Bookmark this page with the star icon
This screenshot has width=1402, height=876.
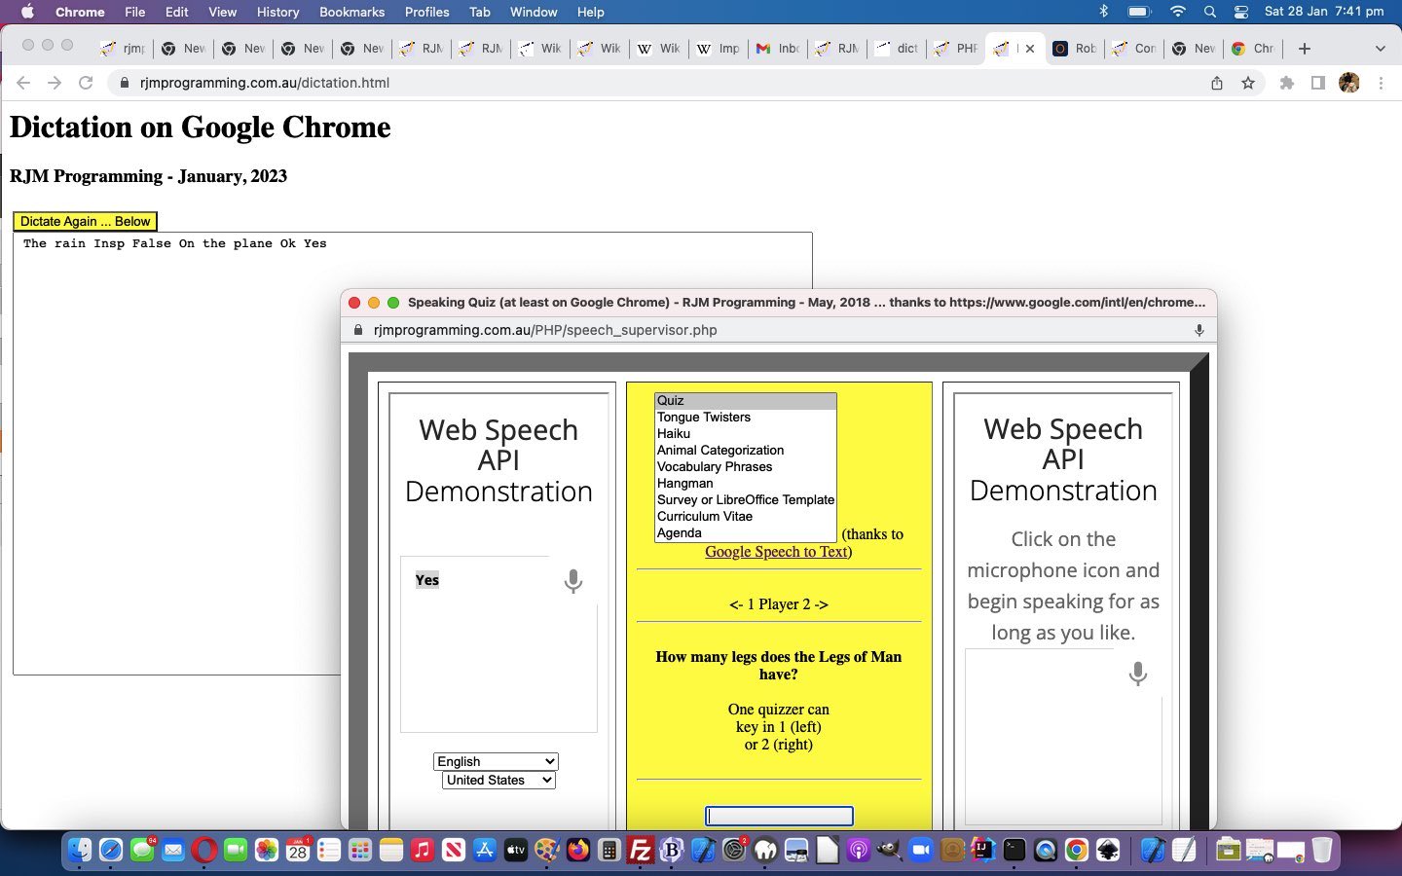1248,83
